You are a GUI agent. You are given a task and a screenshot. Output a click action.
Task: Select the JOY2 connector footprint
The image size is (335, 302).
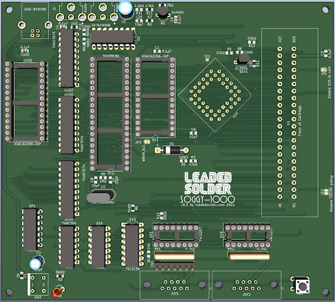[x=247, y=285]
